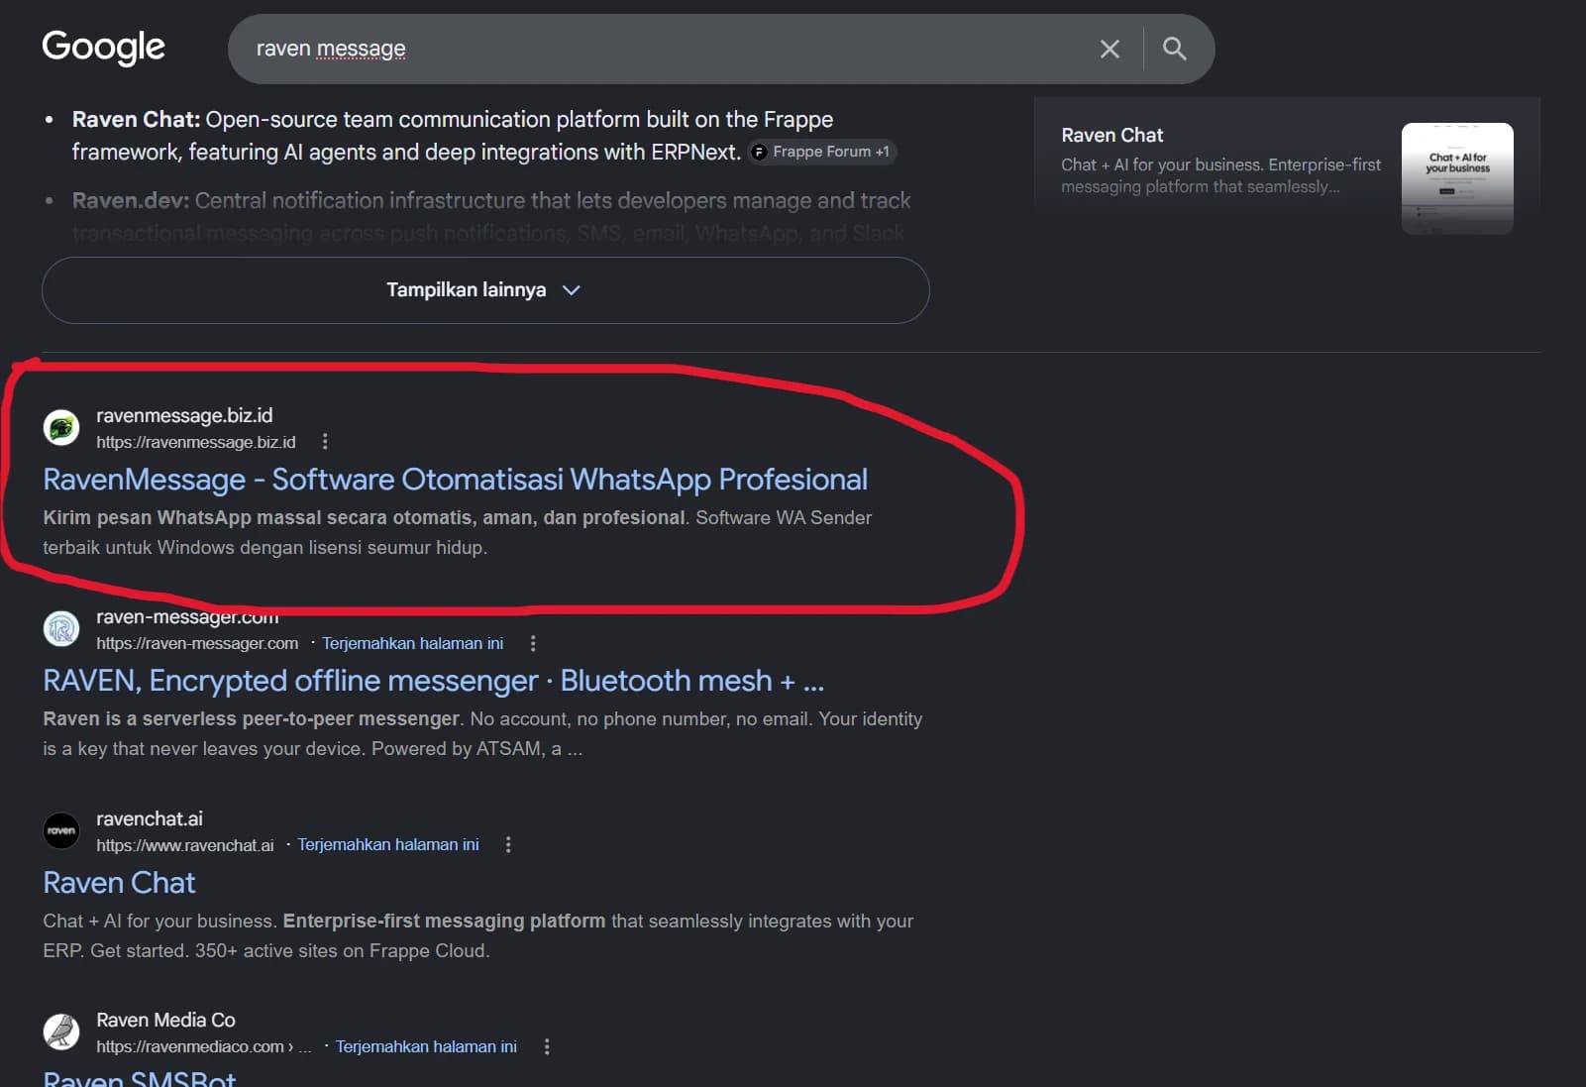This screenshot has width=1586, height=1087.
Task: Open the Google logo homepage
Action: [x=103, y=47]
